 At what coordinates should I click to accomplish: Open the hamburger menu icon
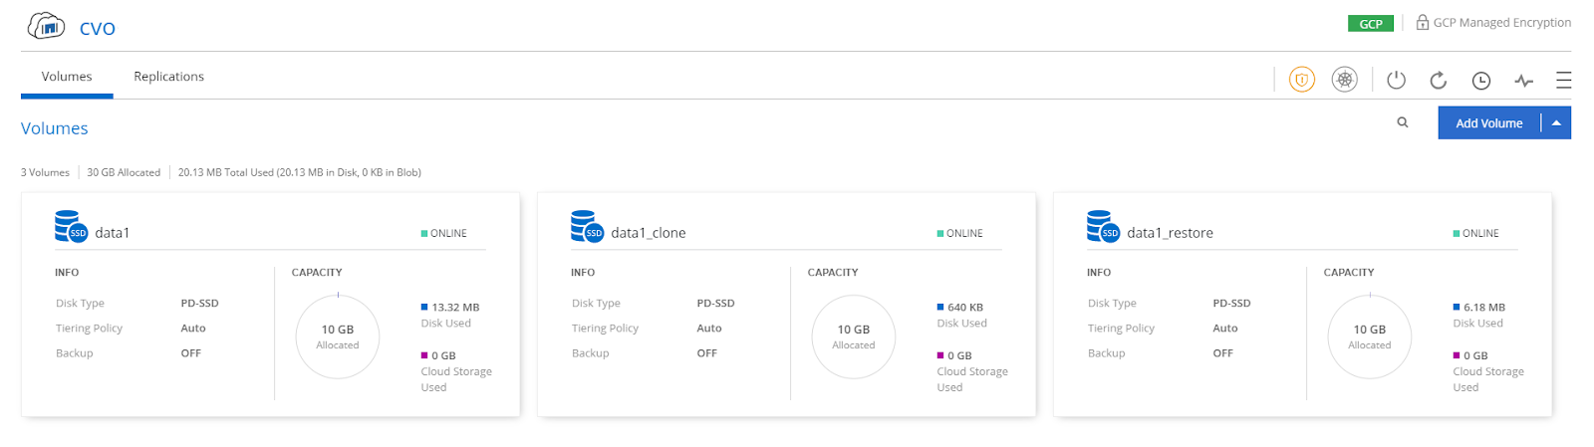(1563, 81)
